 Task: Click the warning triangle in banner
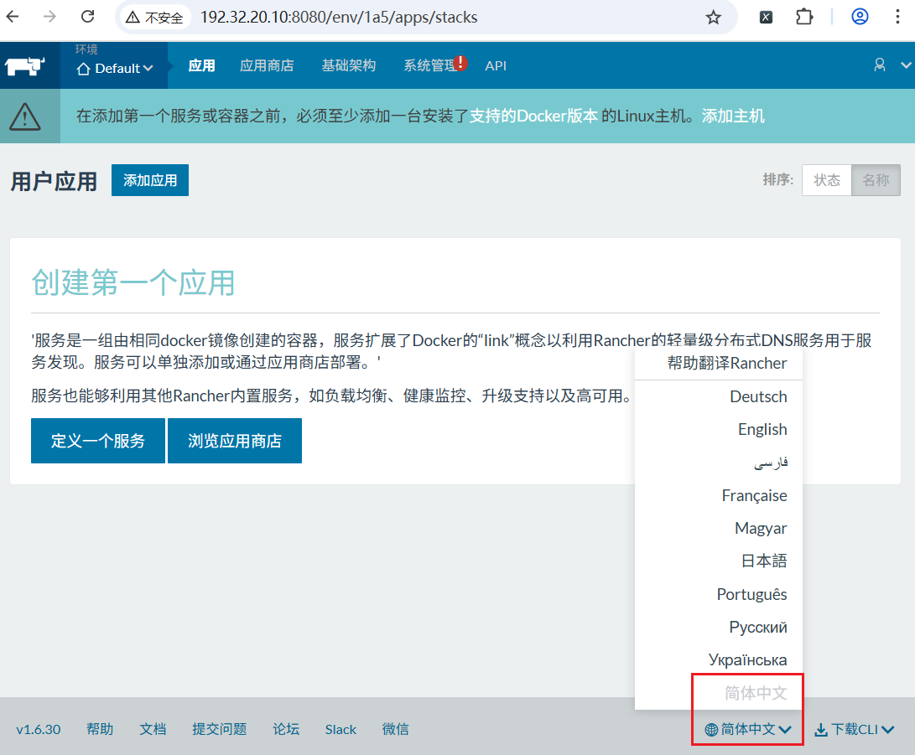(x=24, y=116)
